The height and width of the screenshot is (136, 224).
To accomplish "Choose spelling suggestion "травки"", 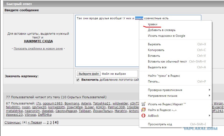I will tap(153, 24).
